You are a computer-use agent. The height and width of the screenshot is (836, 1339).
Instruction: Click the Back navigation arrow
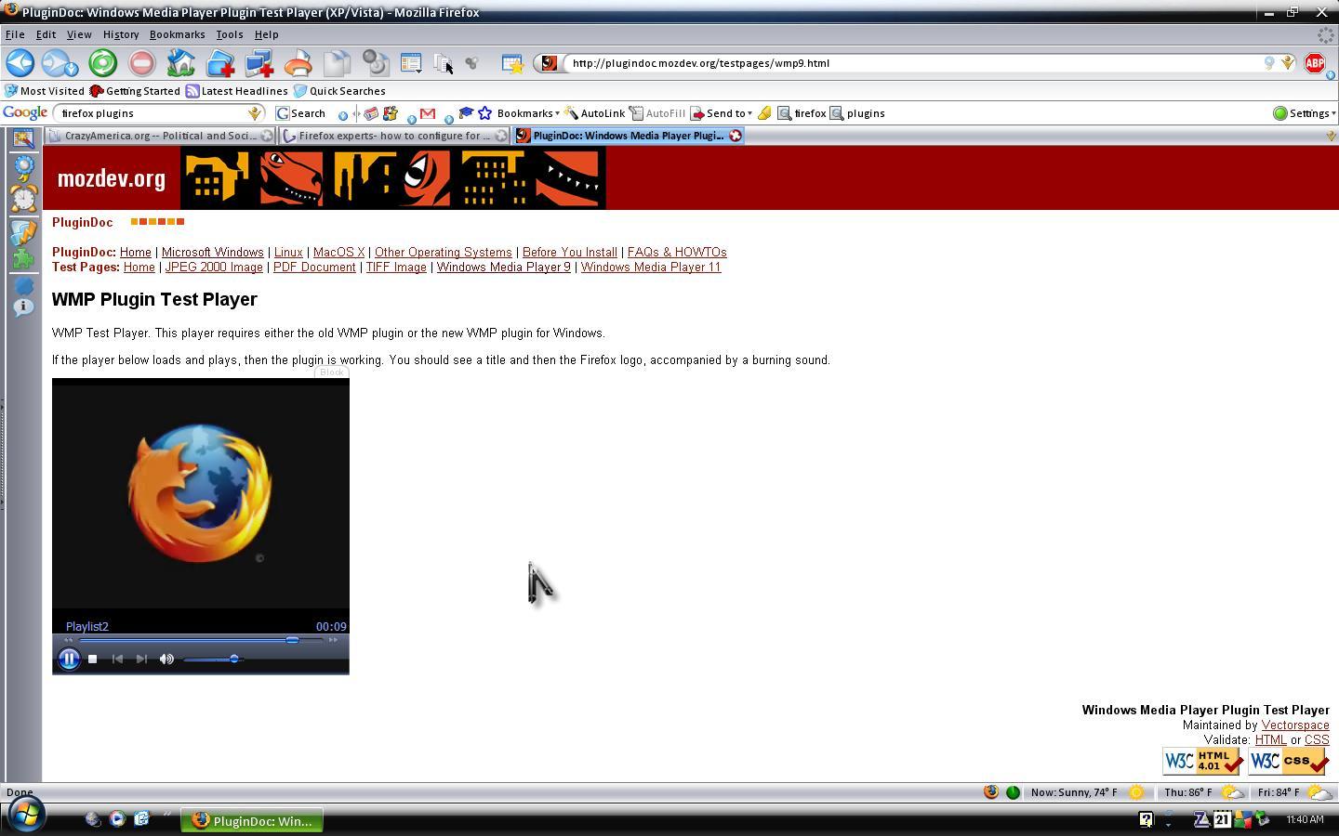[20, 63]
